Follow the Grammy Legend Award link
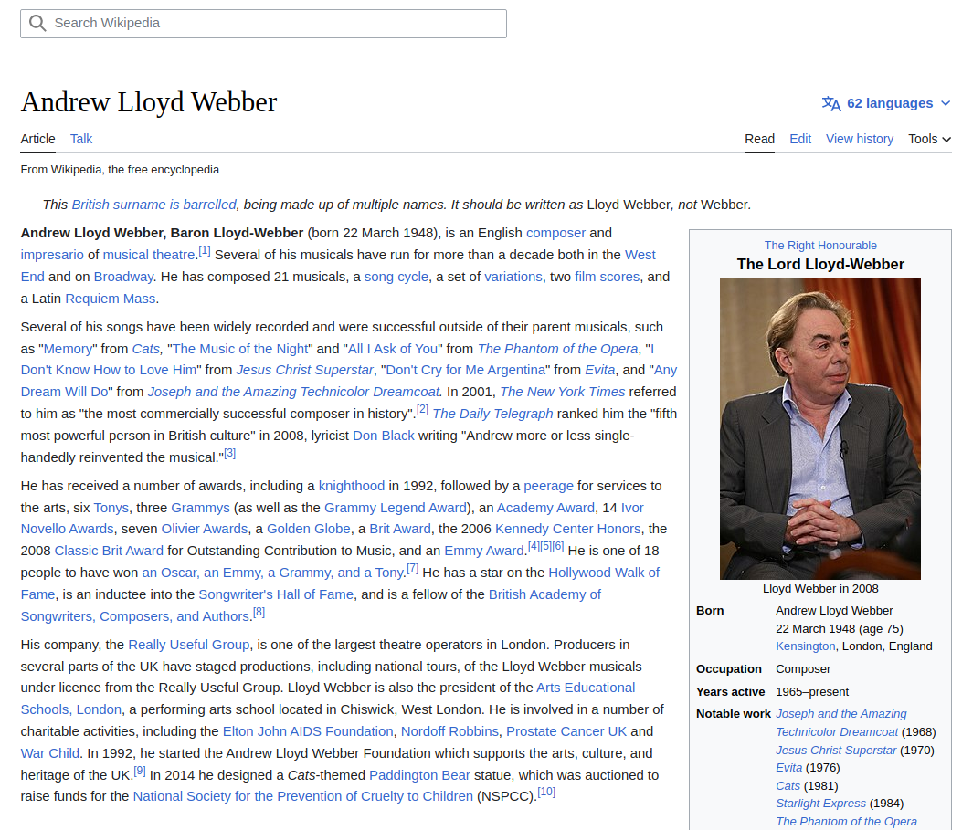The width and height of the screenshot is (962, 830). coord(396,509)
